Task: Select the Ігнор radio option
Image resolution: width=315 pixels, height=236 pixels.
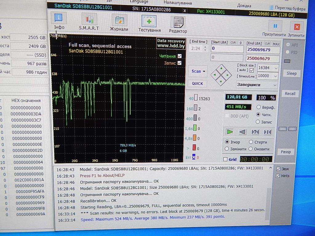Action: [x=227, y=142]
